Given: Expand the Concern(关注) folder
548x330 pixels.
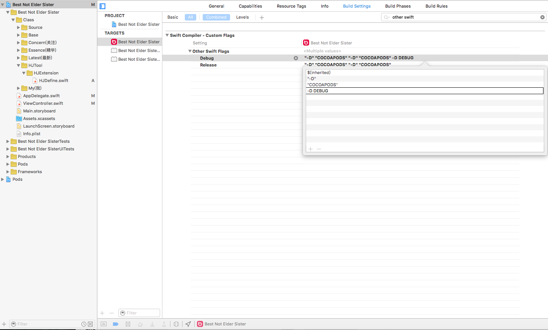Looking at the screenshot, I should (x=19, y=43).
